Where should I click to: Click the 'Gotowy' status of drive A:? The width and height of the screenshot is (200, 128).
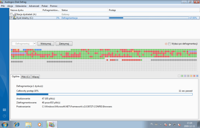tap(65, 14)
